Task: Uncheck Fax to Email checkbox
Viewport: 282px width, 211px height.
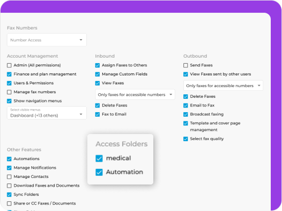Action: (x=98, y=114)
